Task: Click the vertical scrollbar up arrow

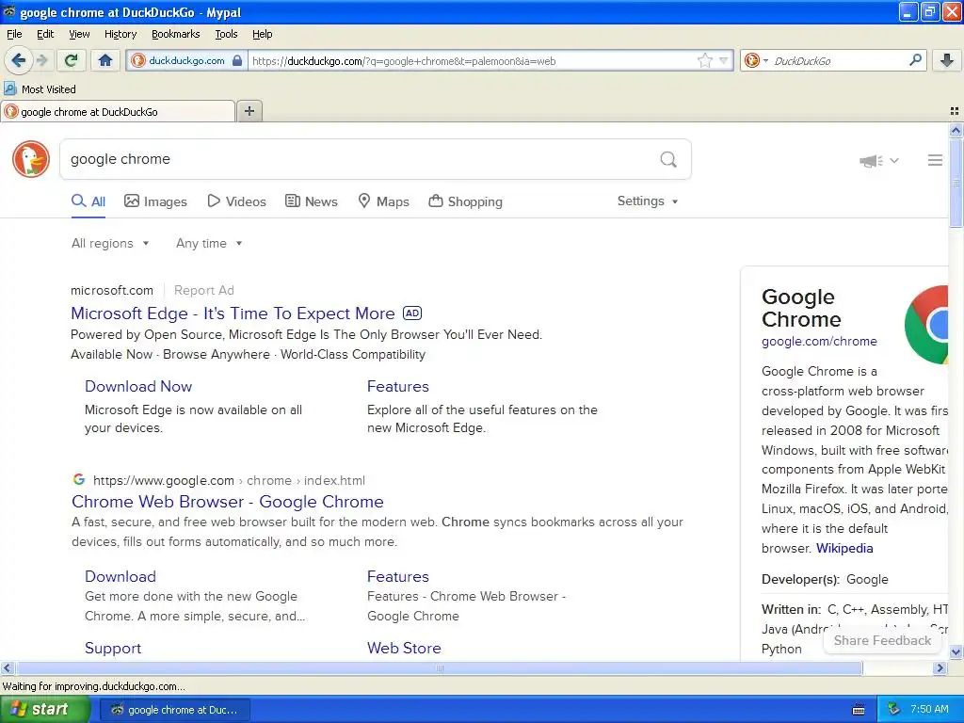Action: click(x=956, y=130)
